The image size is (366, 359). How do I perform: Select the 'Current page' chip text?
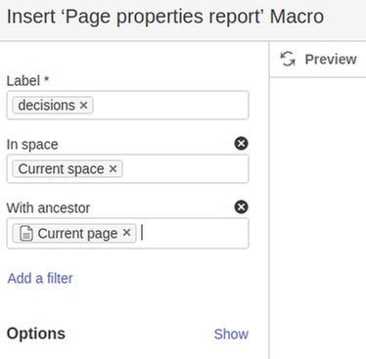pos(77,234)
